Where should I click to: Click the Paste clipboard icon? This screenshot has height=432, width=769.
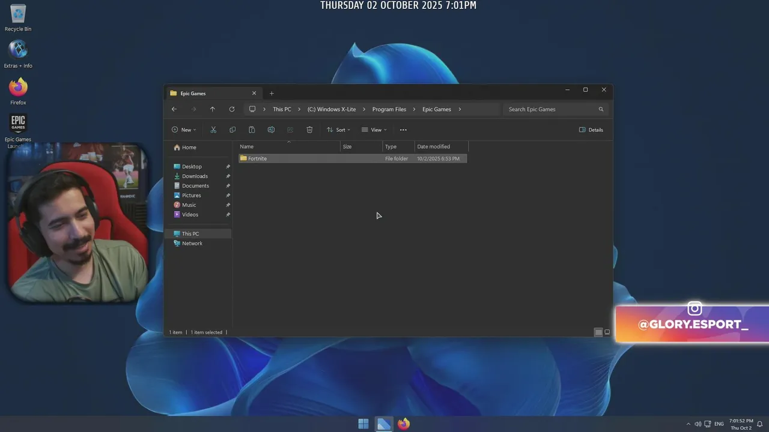tap(252, 130)
